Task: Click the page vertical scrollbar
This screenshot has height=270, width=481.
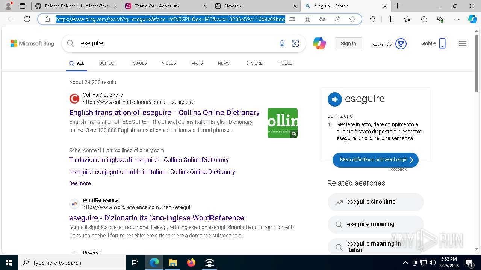Action: [477, 64]
